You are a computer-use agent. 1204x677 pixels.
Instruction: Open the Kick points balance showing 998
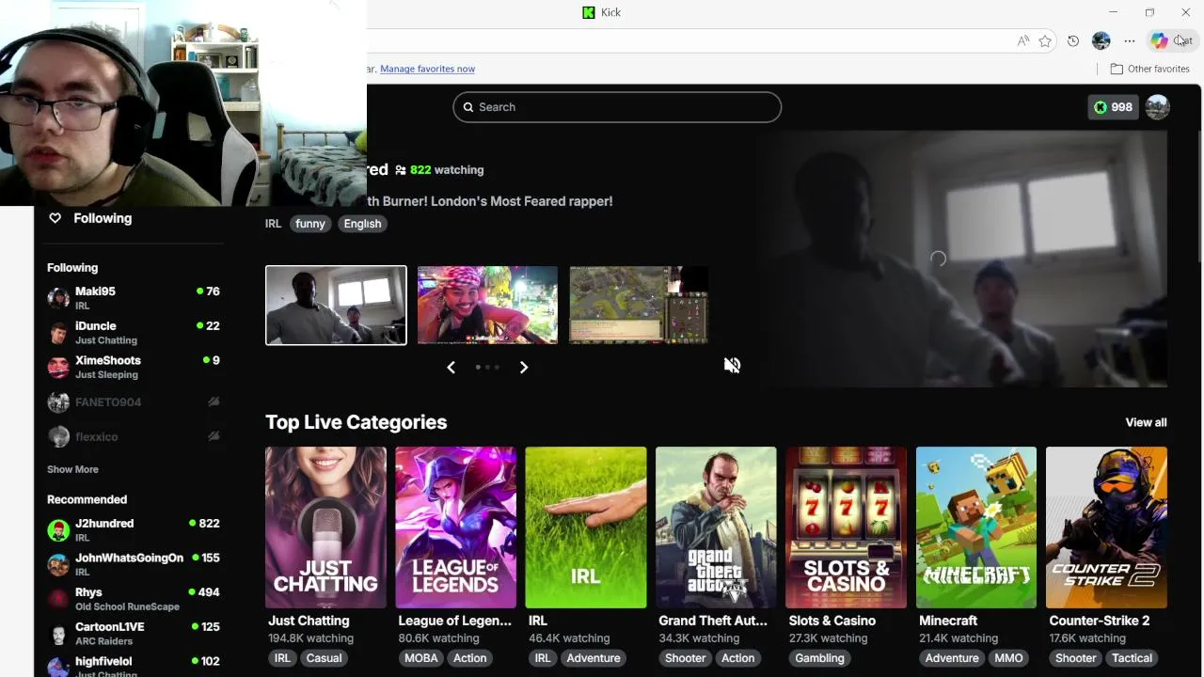(x=1113, y=107)
